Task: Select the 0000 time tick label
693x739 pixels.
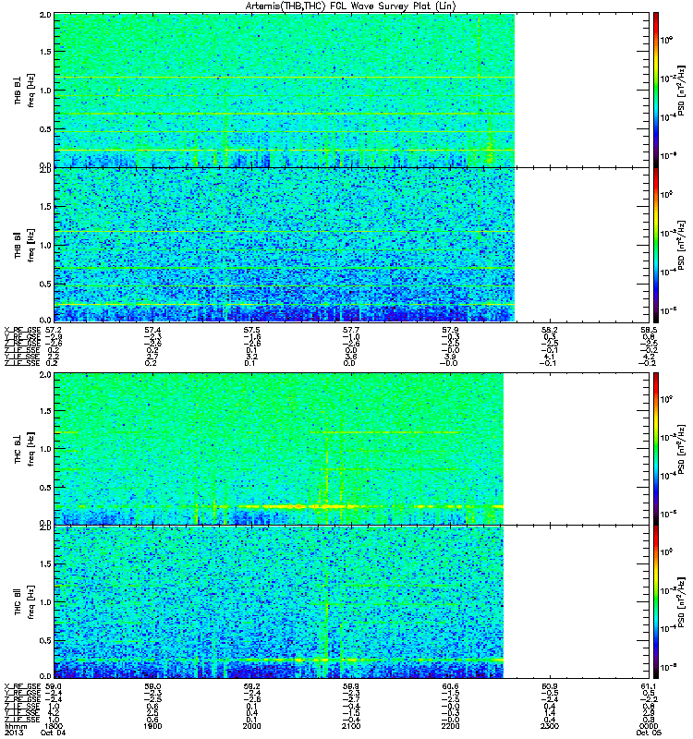Action: tap(649, 726)
